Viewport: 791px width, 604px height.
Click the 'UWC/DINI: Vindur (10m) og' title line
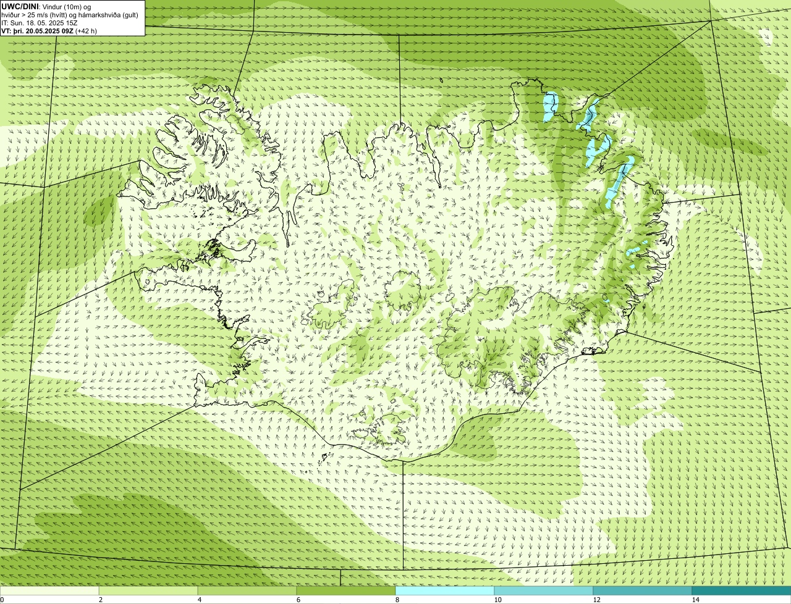(46, 6)
